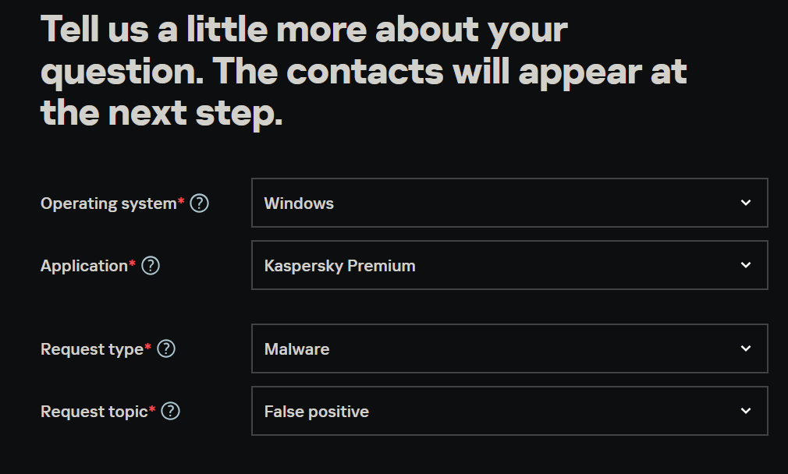
Task: Click the red asterisk after Request type
Action: click(148, 347)
